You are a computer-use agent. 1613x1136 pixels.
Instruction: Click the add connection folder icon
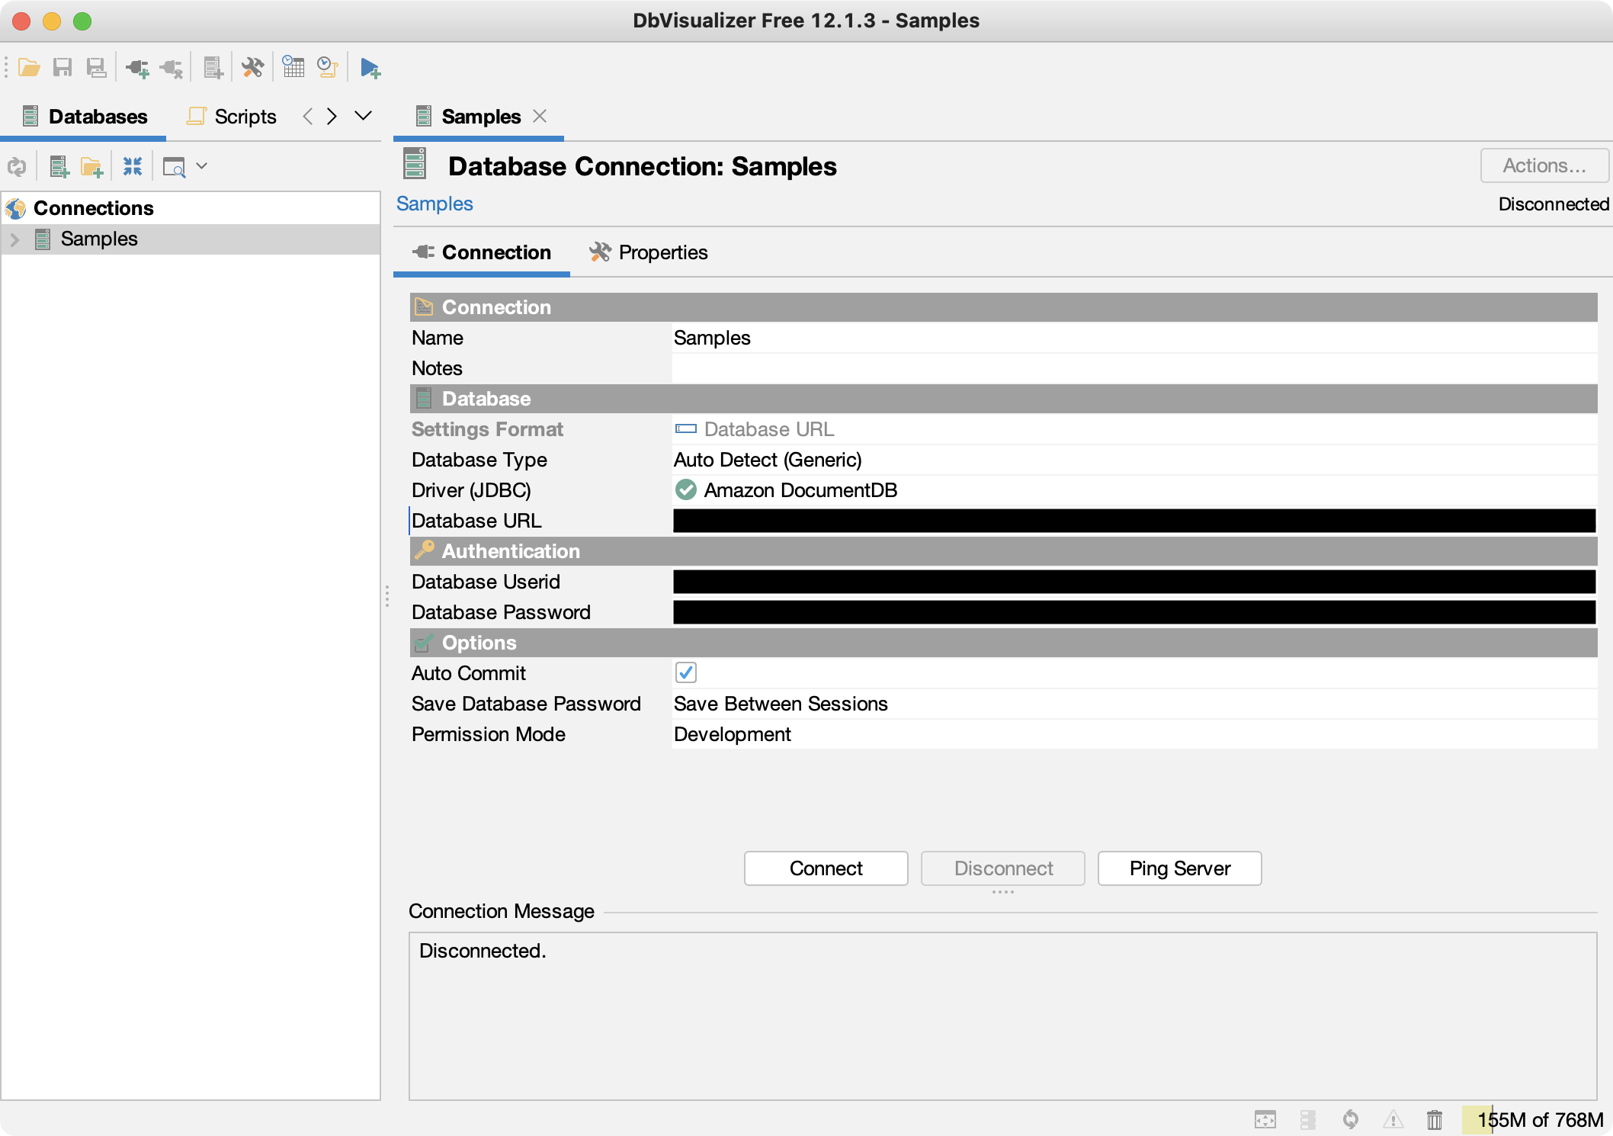click(x=91, y=166)
